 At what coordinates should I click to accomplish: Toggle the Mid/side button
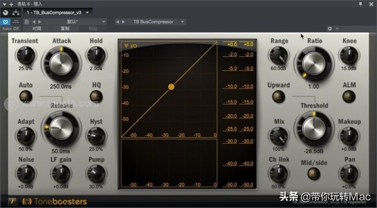pyautogui.click(x=314, y=173)
